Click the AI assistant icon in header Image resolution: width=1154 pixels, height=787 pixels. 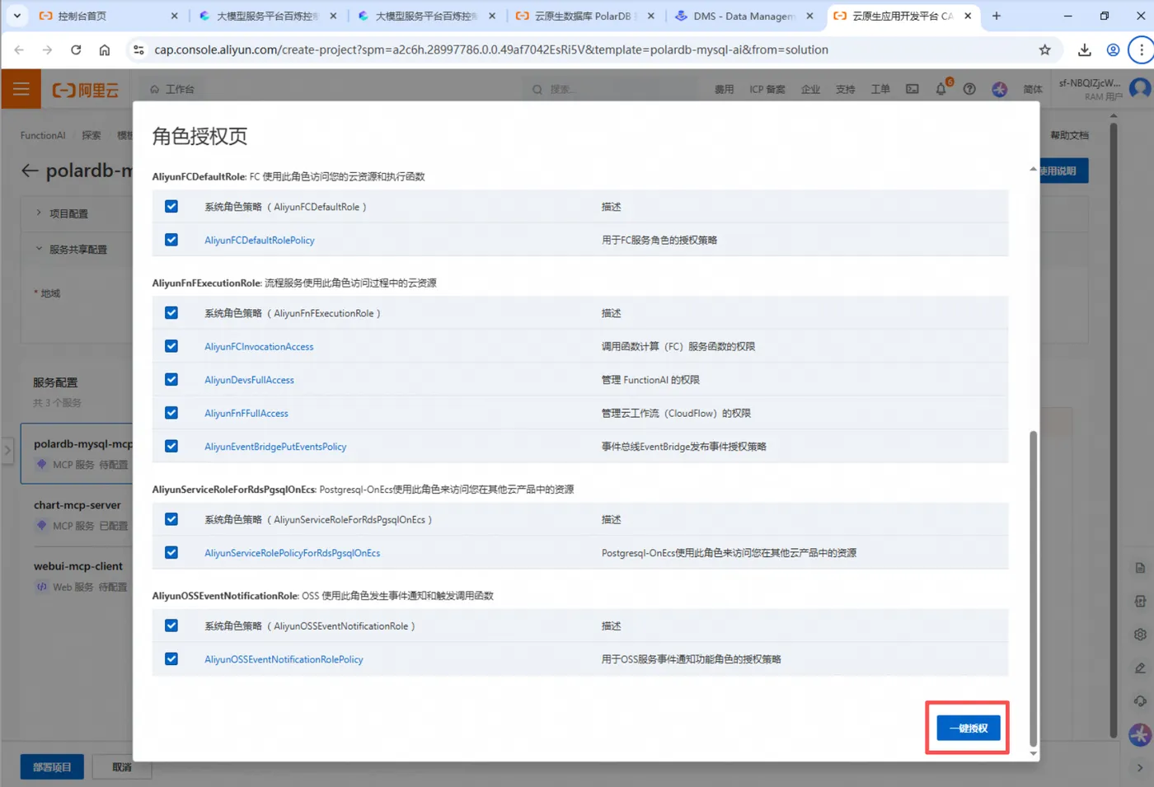(x=999, y=89)
